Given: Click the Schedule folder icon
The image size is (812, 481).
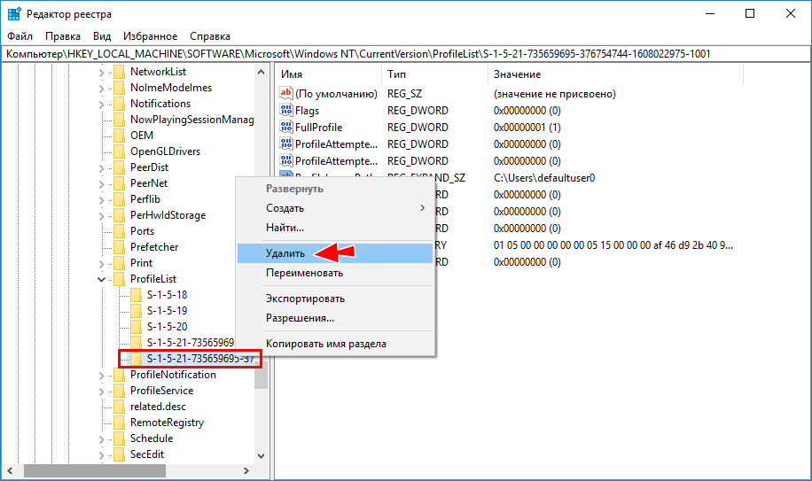Looking at the screenshot, I should [119, 438].
